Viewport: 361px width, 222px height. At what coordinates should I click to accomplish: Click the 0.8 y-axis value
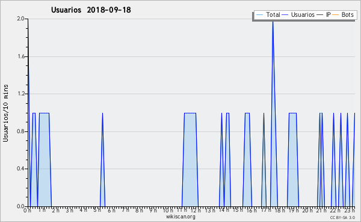click(20, 131)
